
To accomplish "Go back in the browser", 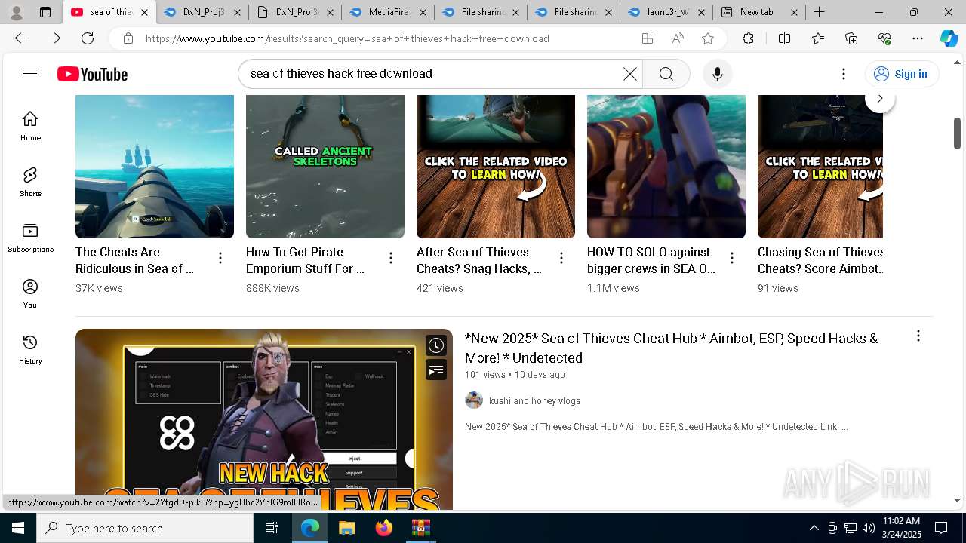I will click(x=21, y=38).
